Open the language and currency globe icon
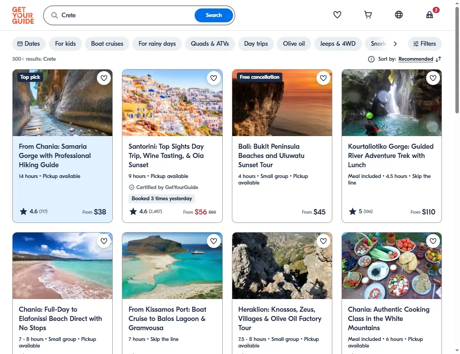The width and height of the screenshot is (460, 354). (399, 15)
